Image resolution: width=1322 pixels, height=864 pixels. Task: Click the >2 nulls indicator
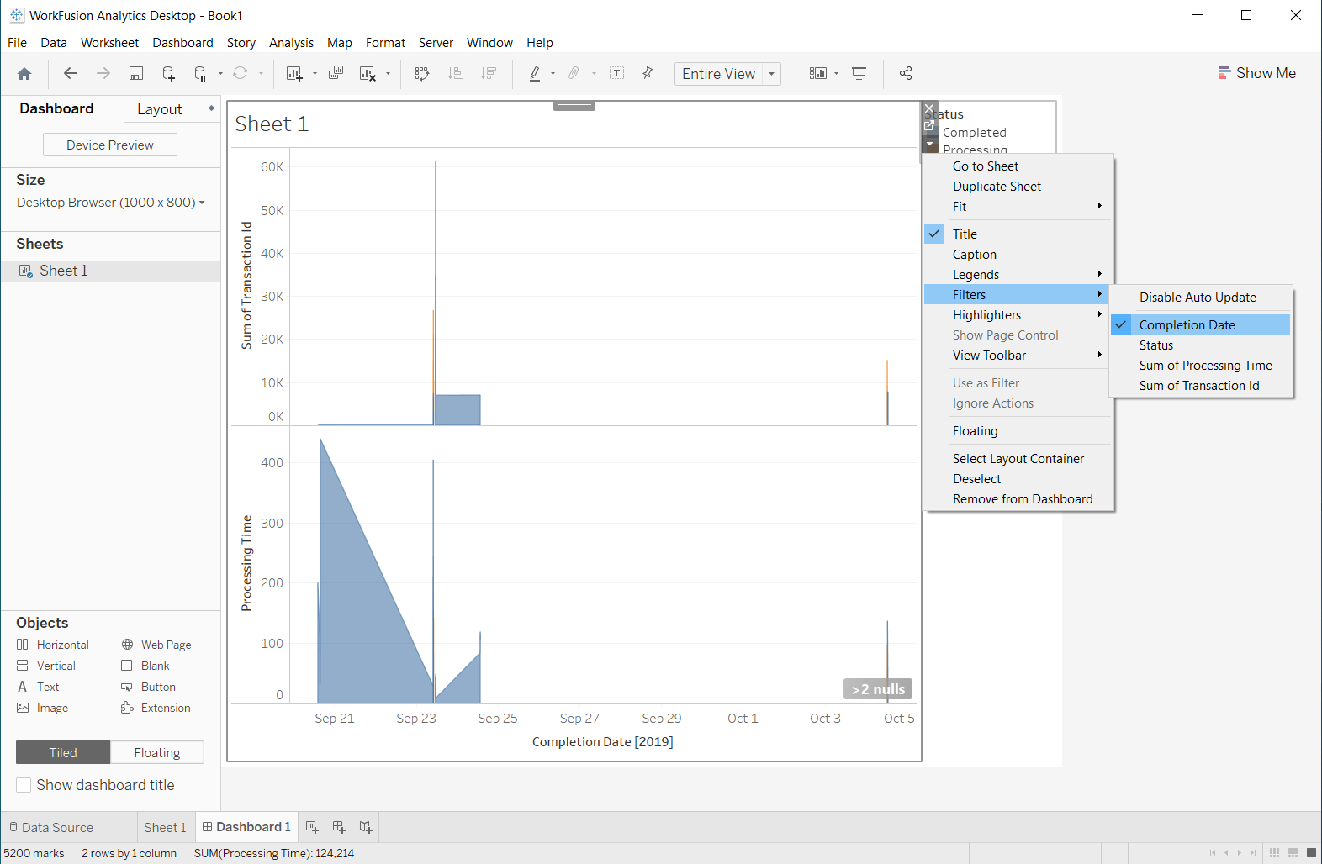point(878,689)
